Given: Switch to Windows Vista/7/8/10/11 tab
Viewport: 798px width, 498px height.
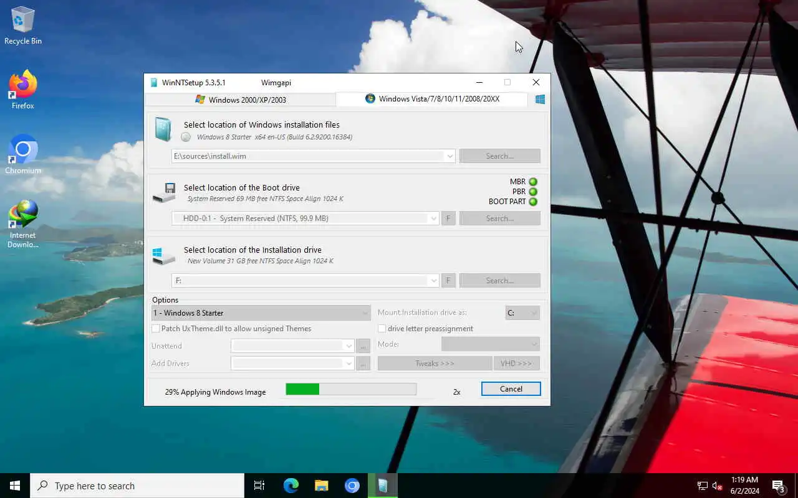Looking at the screenshot, I should [432, 99].
